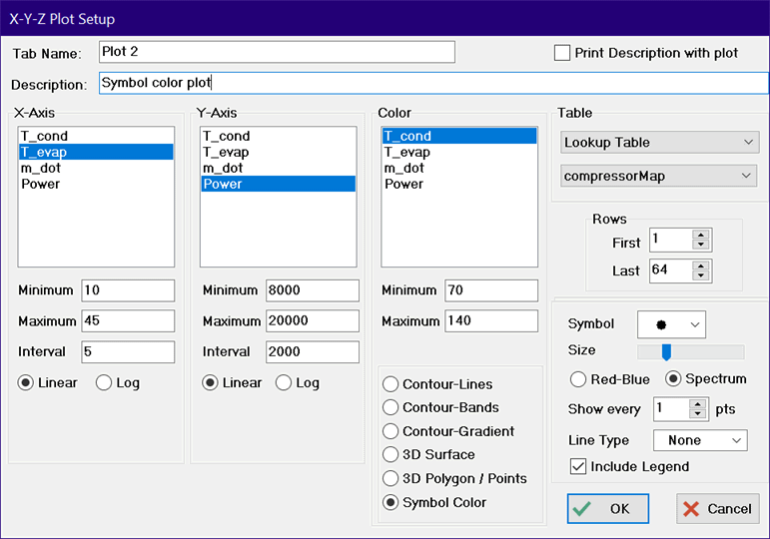
Task: Open the Lookup Table dropdown
Action: tap(660, 143)
